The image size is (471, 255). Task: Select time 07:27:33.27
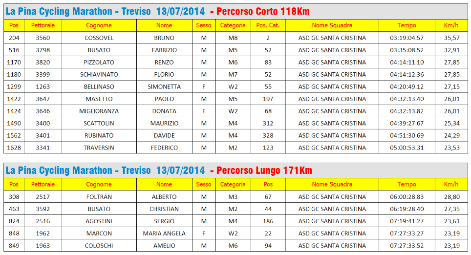(x=407, y=234)
